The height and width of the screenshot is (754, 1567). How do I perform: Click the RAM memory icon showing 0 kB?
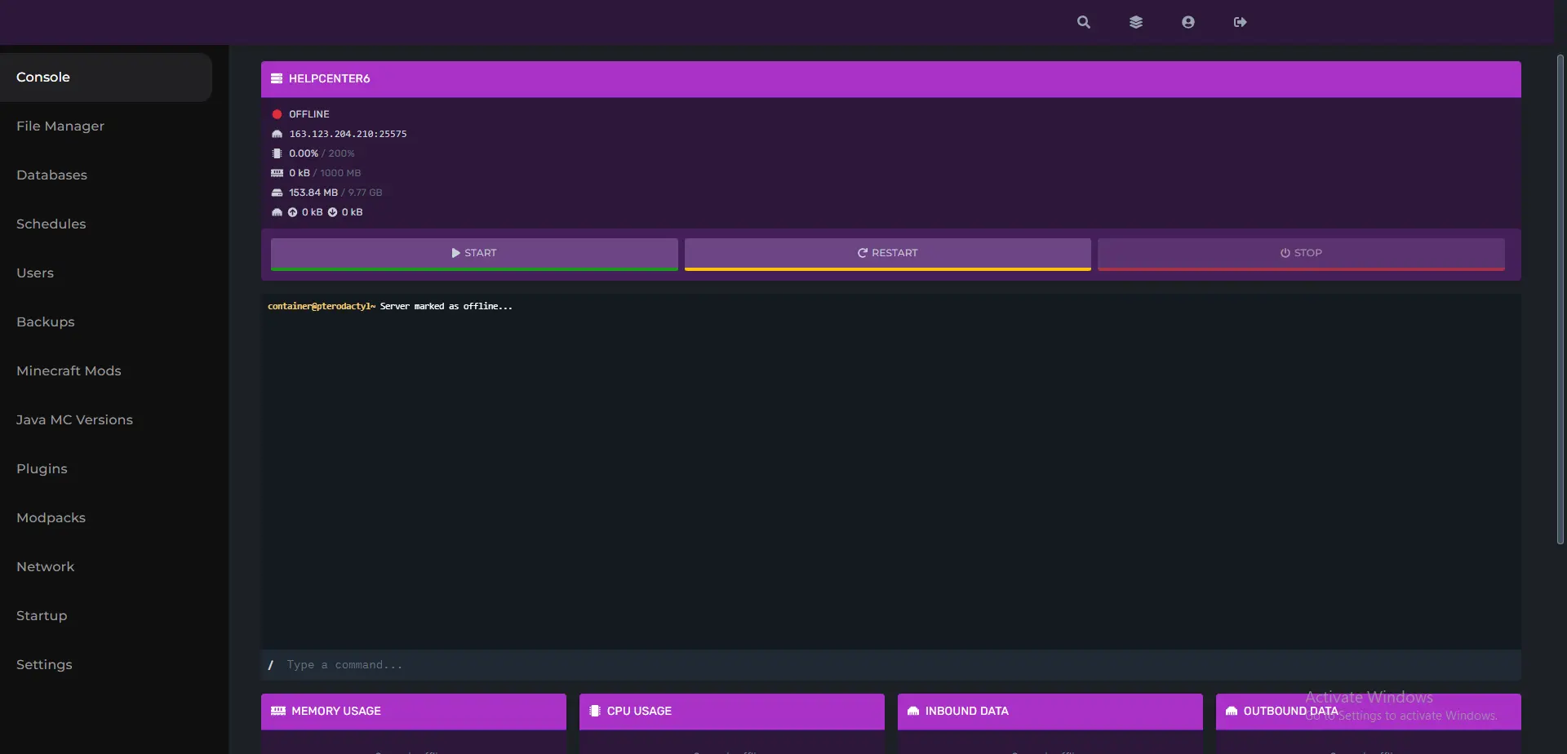coord(277,172)
